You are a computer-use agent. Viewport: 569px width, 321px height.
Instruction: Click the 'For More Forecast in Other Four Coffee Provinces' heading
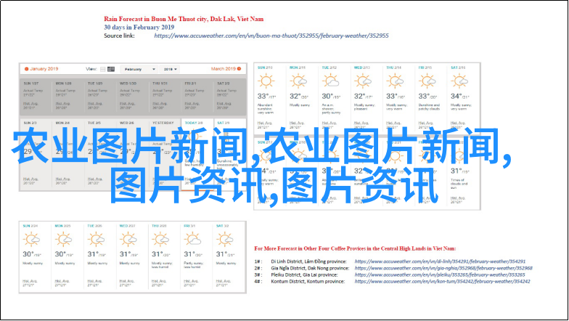click(x=355, y=248)
